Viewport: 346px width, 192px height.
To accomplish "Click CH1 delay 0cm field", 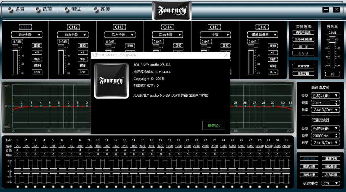I will pos(37,72).
